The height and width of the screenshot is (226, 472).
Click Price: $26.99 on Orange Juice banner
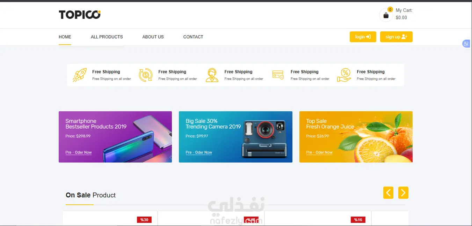pyautogui.click(x=317, y=136)
